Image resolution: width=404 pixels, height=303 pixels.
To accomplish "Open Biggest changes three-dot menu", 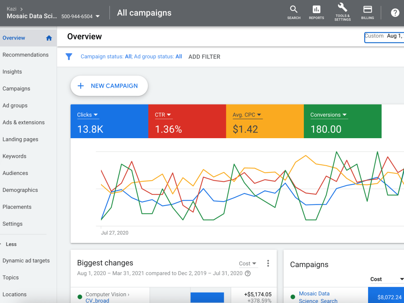I will [268, 263].
